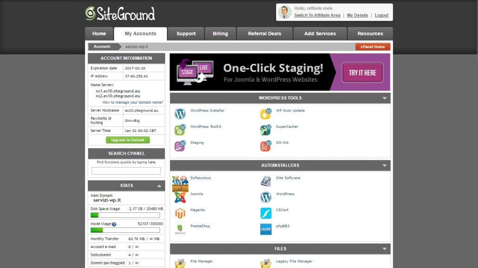Click Upgrade to GoGeek button
Viewport: 478px width, 268px height.
coord(128,140)
